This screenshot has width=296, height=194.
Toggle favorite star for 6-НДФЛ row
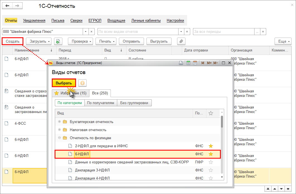tap(211, 154)
